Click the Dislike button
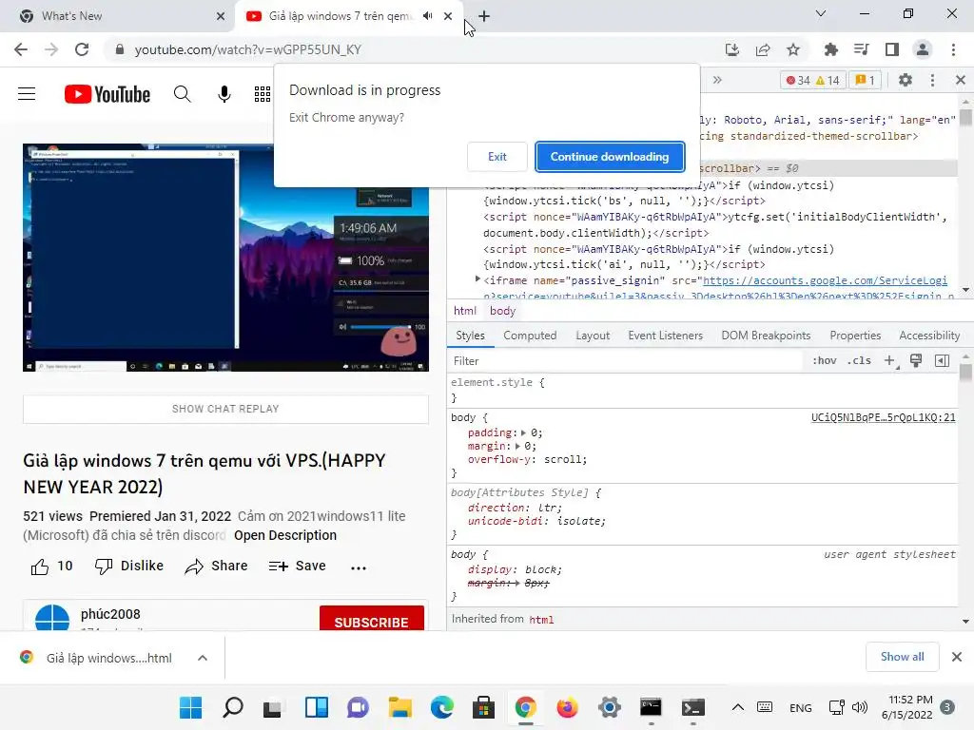This screenshot has width=974, height=730. [128, 567]
